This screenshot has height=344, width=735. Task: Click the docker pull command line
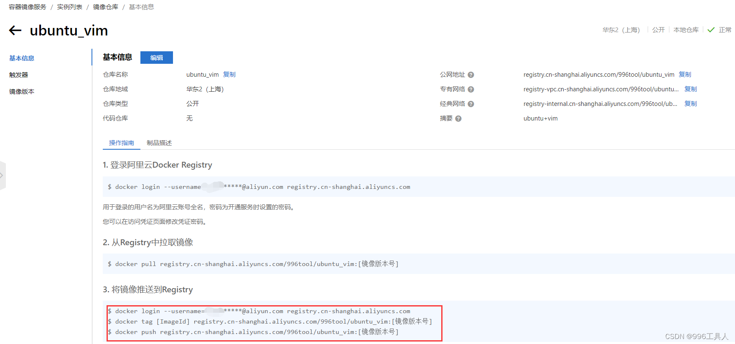point(253,264)
